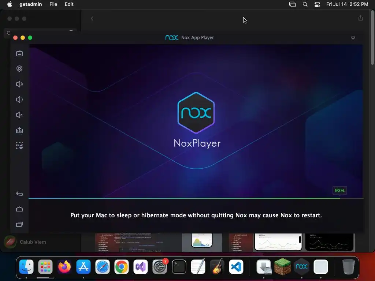Launch Google Chrome from the Dock
This screenshot has height=281, width=375.
point(122,266)
